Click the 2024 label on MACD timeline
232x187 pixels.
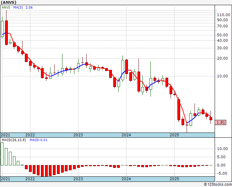coord(126,179)
